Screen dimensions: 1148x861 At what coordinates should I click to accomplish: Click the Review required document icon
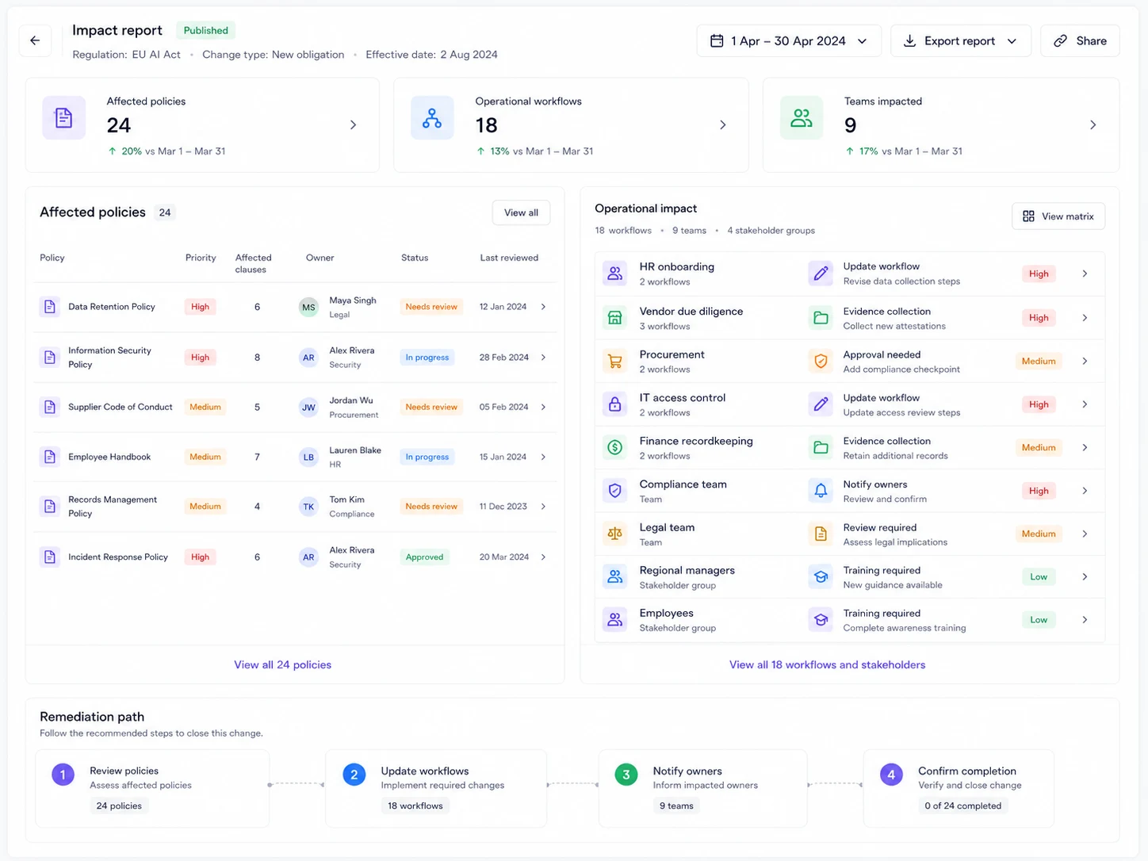(821, 534)
